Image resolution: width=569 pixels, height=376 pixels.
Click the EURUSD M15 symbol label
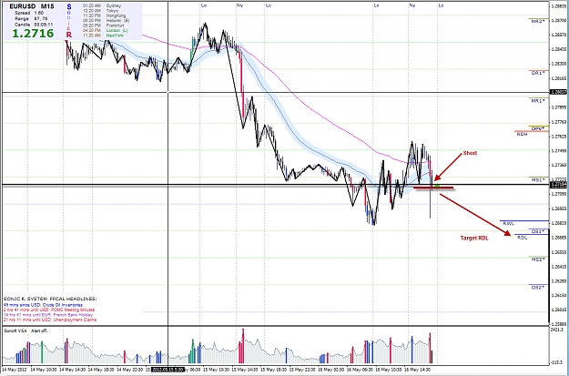click(x=32, y=6)
